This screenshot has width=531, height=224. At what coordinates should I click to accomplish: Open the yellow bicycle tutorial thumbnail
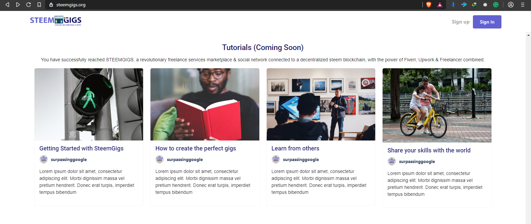[437, 105]
